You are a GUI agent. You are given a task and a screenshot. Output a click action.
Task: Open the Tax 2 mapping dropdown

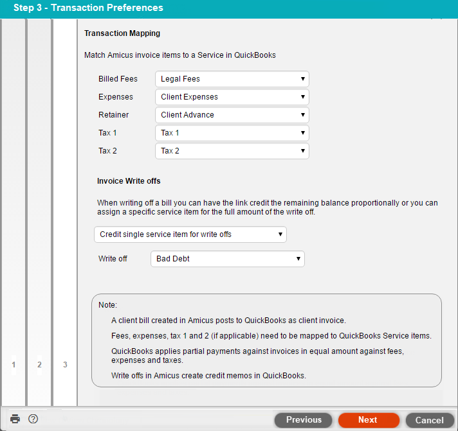(x=232, y=151)
